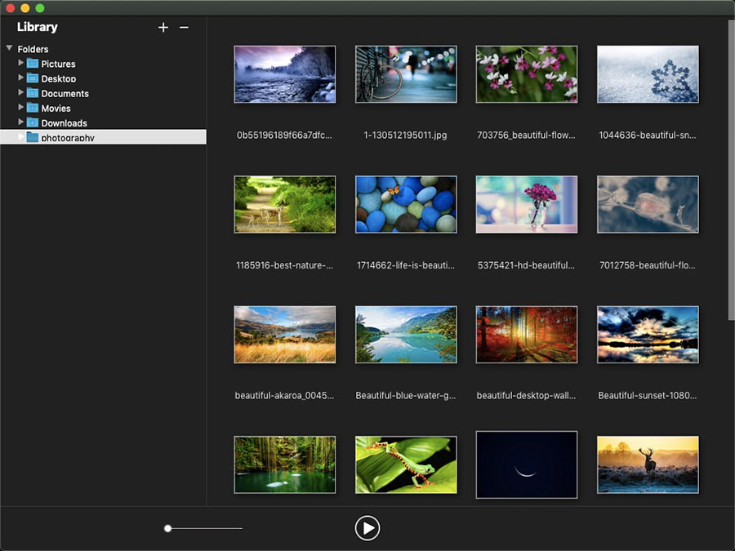Select the photography folder in sidebar
The height and width of the screenshot is (551, 735).
point(68,138)
